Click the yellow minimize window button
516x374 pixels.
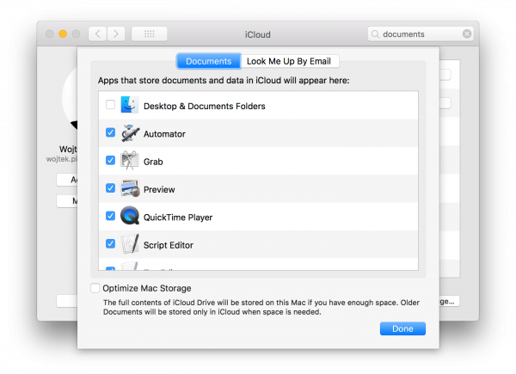click(63, 34)
